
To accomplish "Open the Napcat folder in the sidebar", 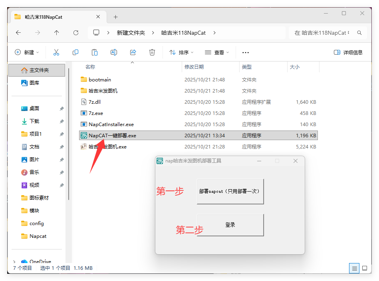I will (x=35, y=236).
